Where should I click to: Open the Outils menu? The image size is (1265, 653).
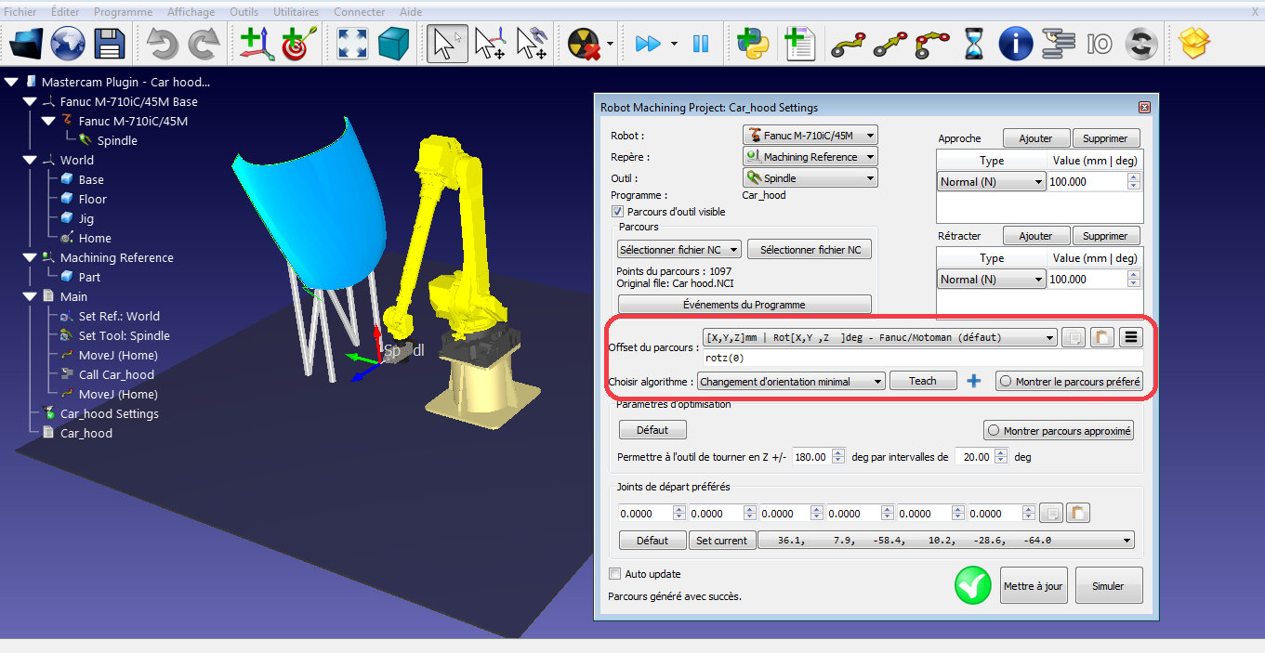(x=244, y=12)
